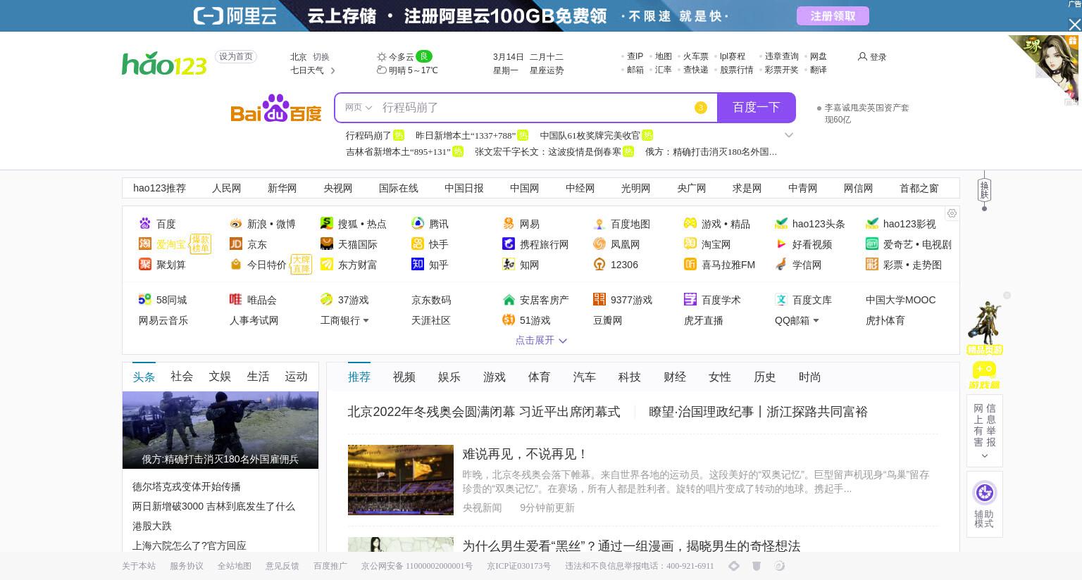This screenshot has height=580, width=1082.
Task: Switch to the 财经 tab
Action: [675, 377]
